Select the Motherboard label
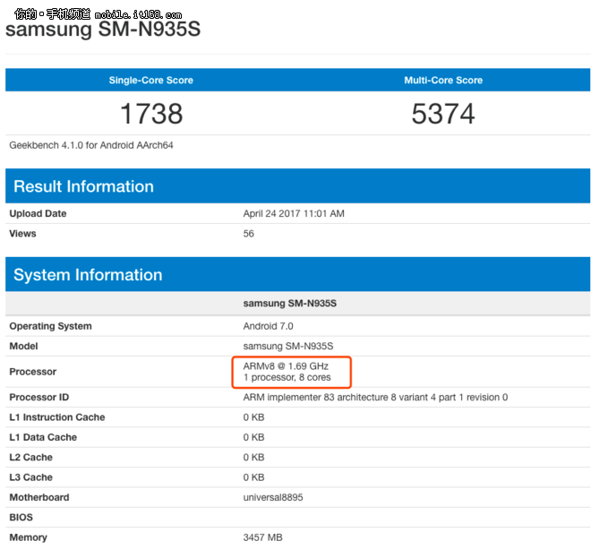Screen dimensions: 600x558 [x=39, y=497]
